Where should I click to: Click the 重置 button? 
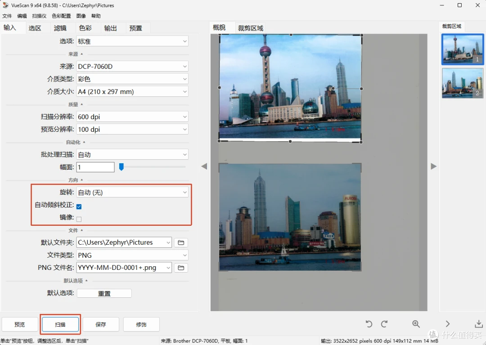point(104,293)
